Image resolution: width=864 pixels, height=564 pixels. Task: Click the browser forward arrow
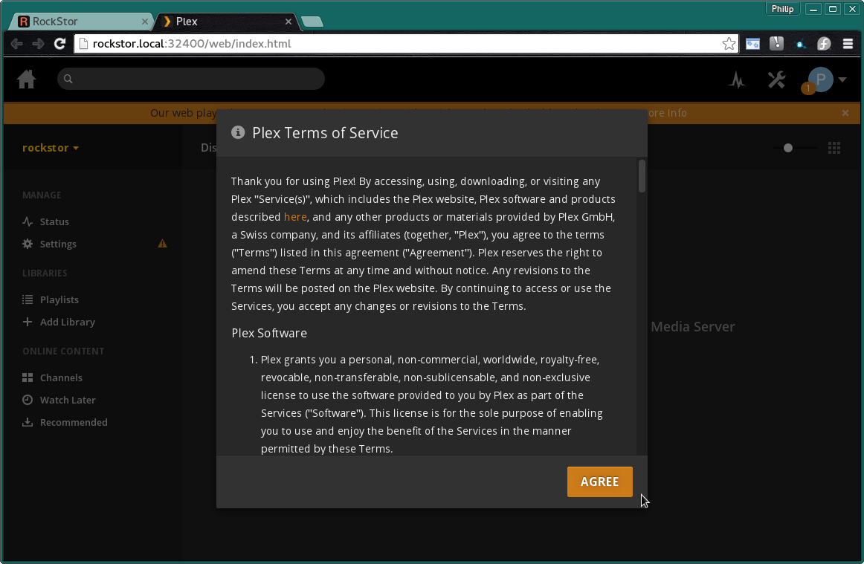(38, 44)
